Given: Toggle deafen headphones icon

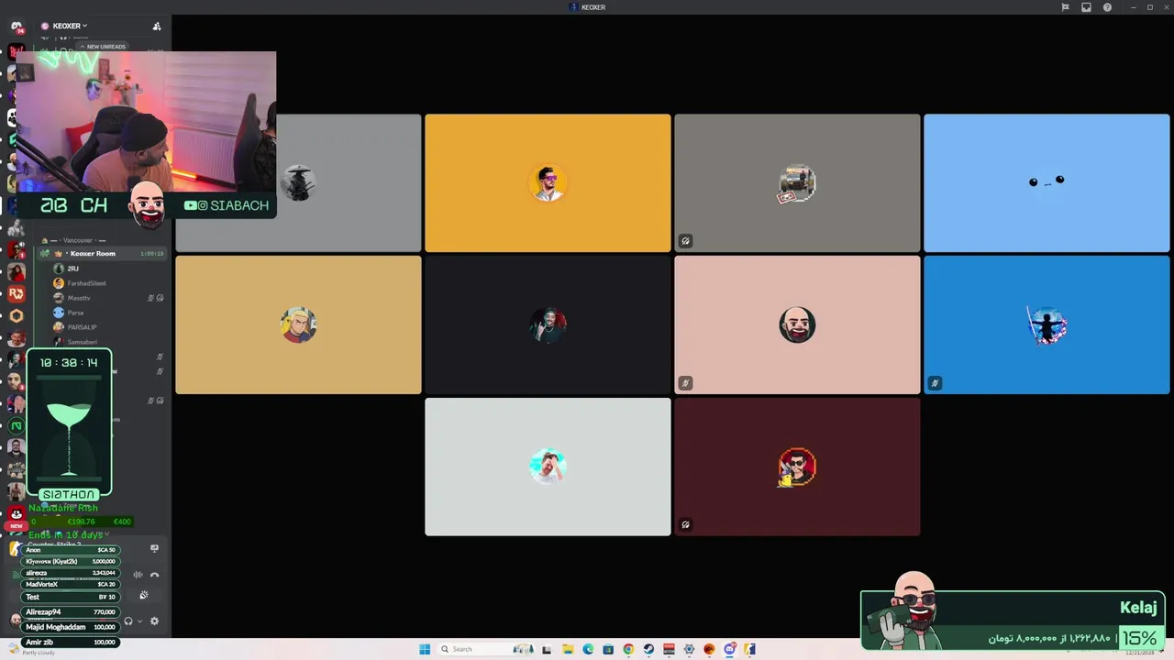Looking at the screenshot, I should [128, 621].
